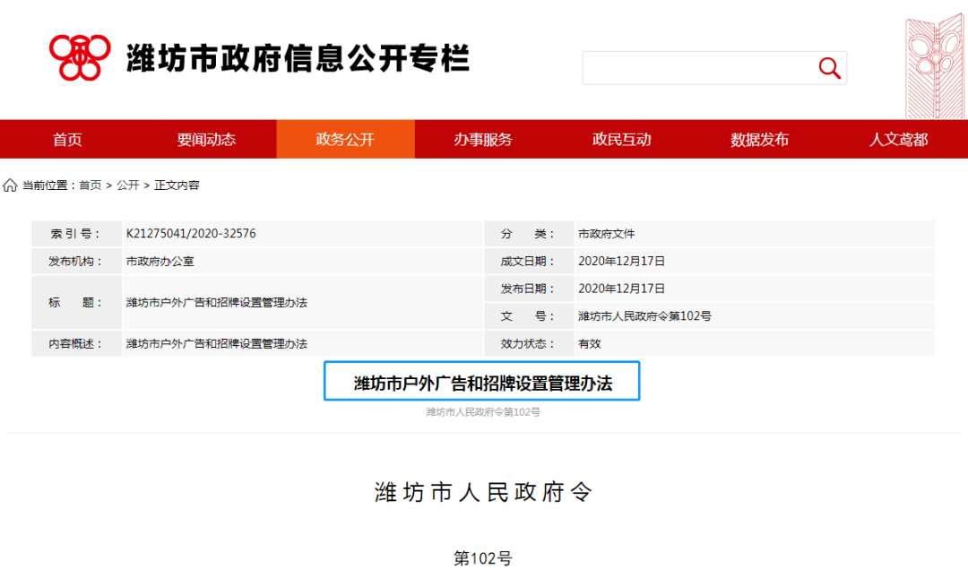Click the decorative red kite emblem
This screenshot has width=968, height=578.
point(934,60)
